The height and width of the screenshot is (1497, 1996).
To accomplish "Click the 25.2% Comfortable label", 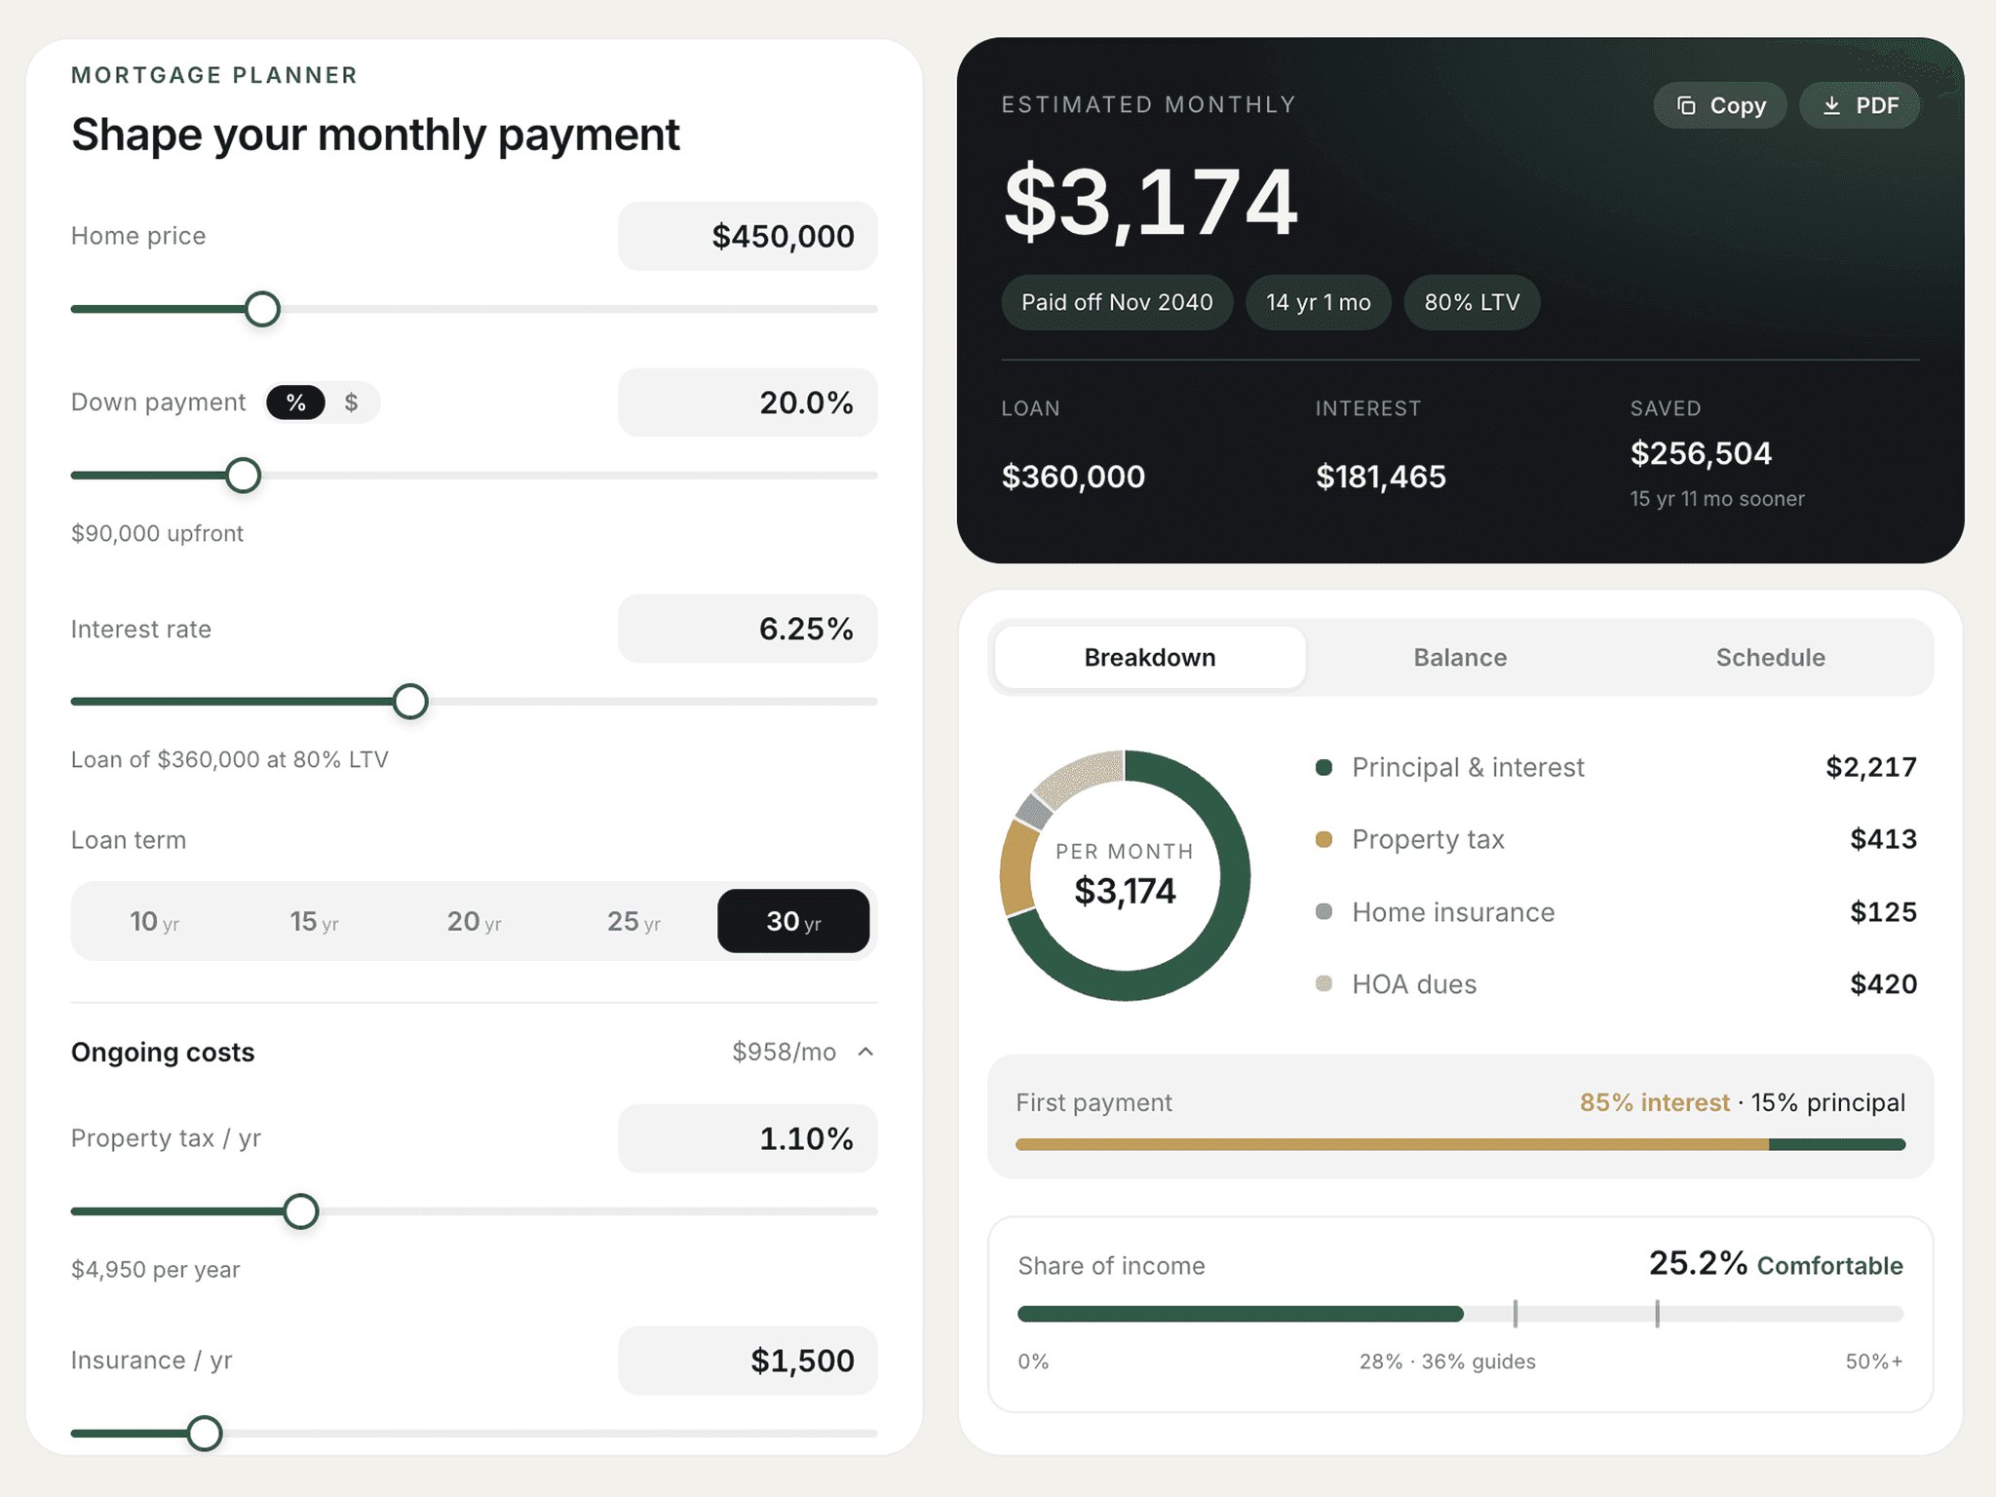I will click(x=1776, y=1264).
